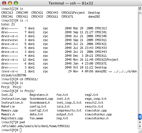This screenshot has height=133, width=142.
Task: Click the lrwxr-xr-x permissions of dana202
Action: [9, 71]
